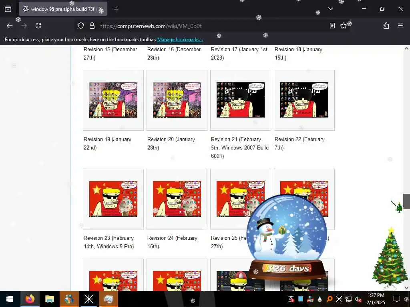Close the window 95 pre alpha build tab
Screen dimensions: 410x307
tap(100, 9)
